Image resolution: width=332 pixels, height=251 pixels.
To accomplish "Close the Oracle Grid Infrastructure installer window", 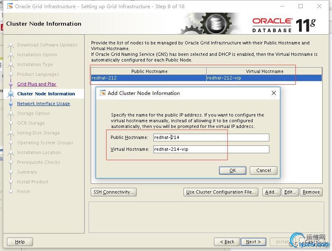I will click(x=319, y=7).
